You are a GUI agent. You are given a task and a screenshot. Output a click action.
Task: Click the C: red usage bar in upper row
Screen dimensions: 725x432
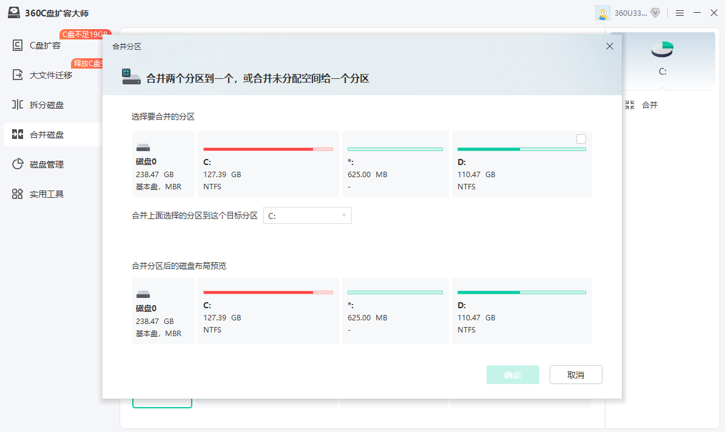tap(268, 149)
